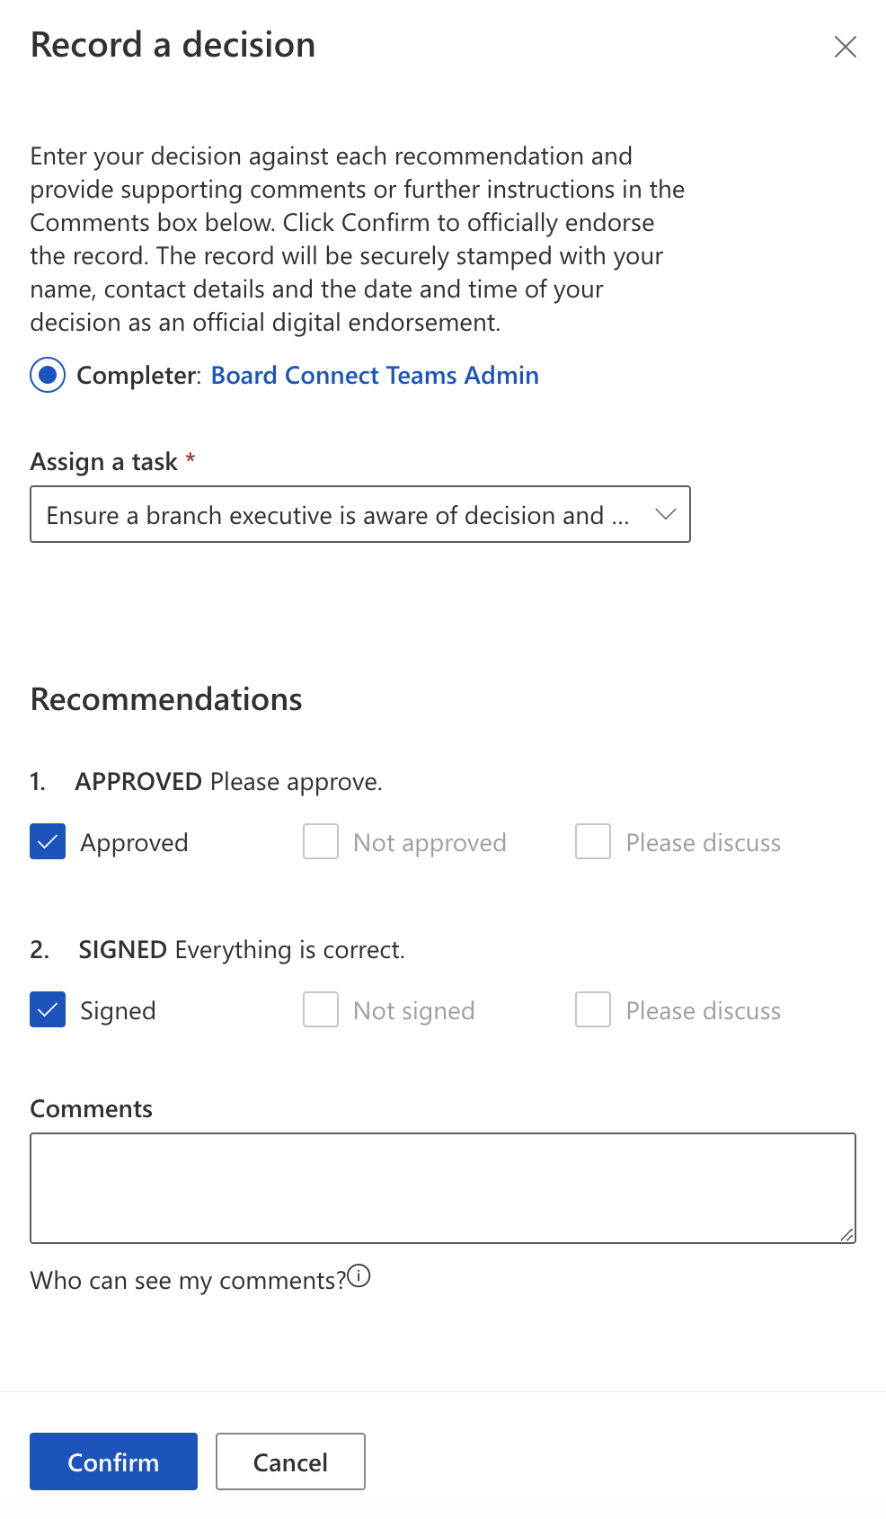This screenshot has height=1519, width=886.
Task: Check Please discuss for the APPROVED recommendation
Action: click(x=593, y=842)
